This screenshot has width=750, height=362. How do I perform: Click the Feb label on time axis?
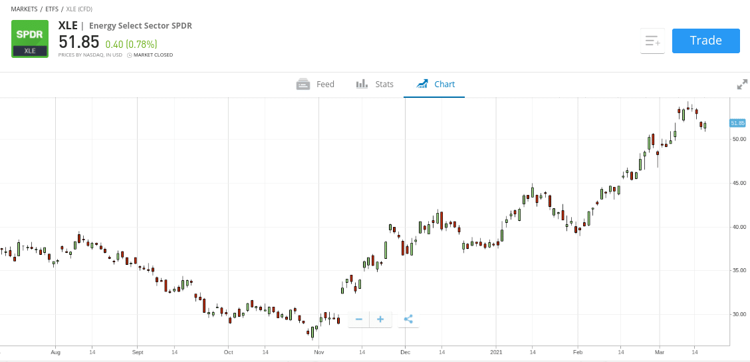pyautogui.click(x=578, y=352)
